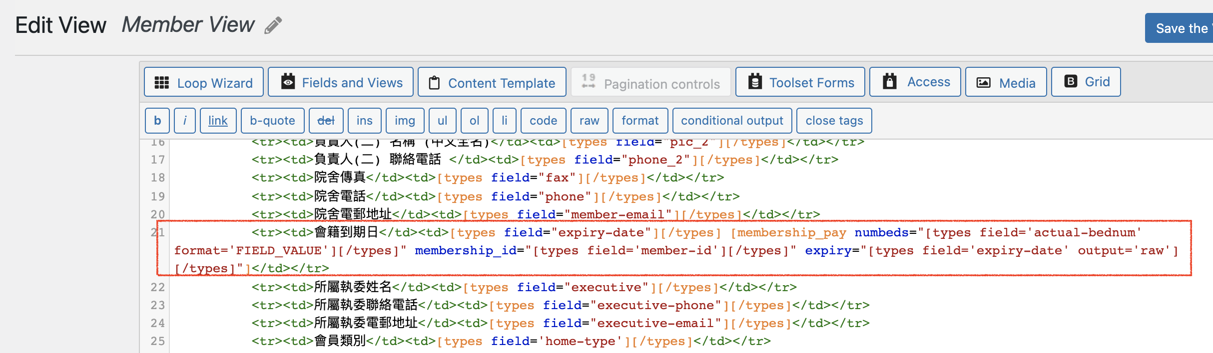Image resolution: width=1213 pixels, height=353 pixels.
Task: Click the close tags button
Action: point(834,121)
